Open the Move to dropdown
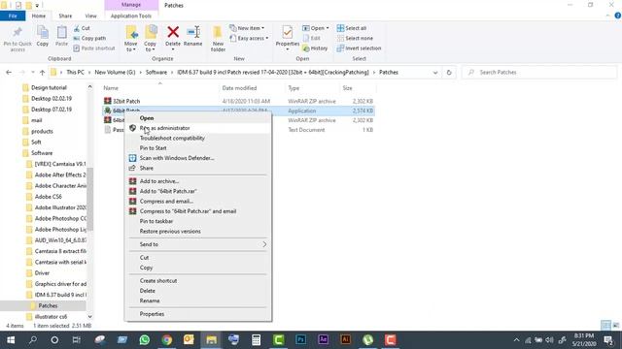 coord(131,39)
